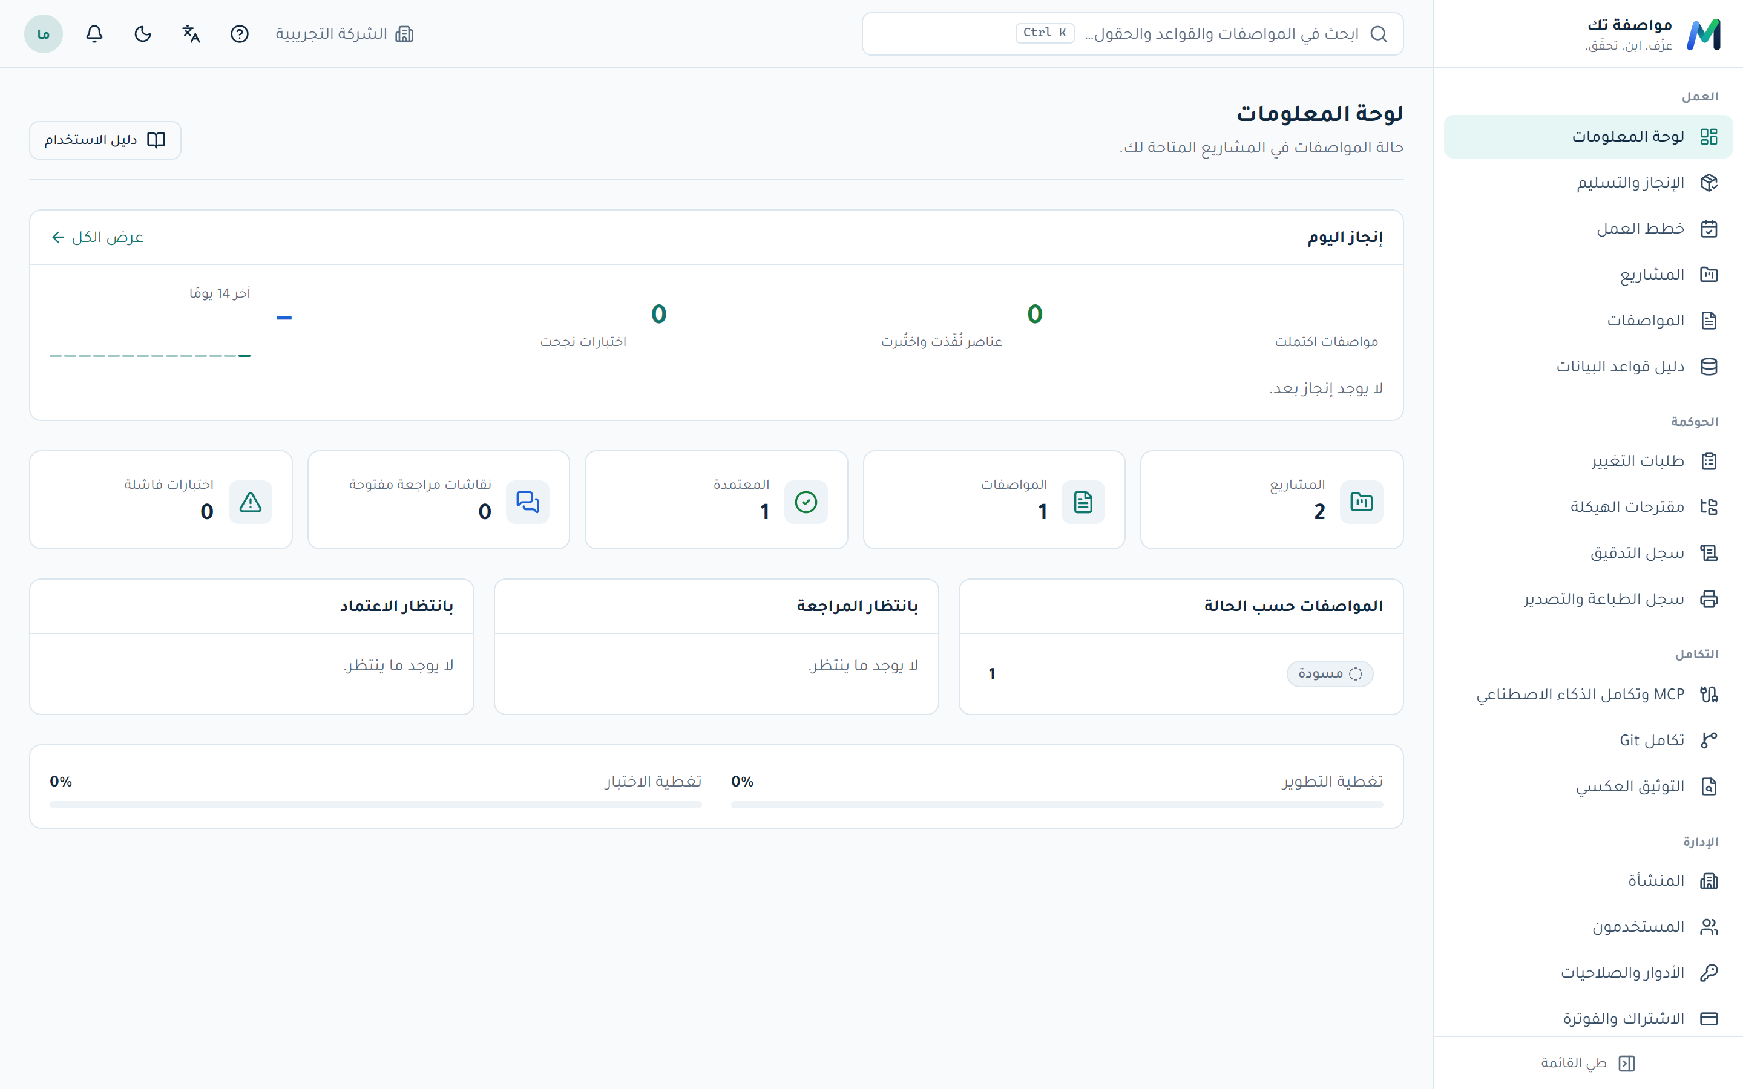The height and width of the screenshot is (1089, 1743).
Task: Open the دليل الاستخدام user guide button
Action: (x=105, y=140)
